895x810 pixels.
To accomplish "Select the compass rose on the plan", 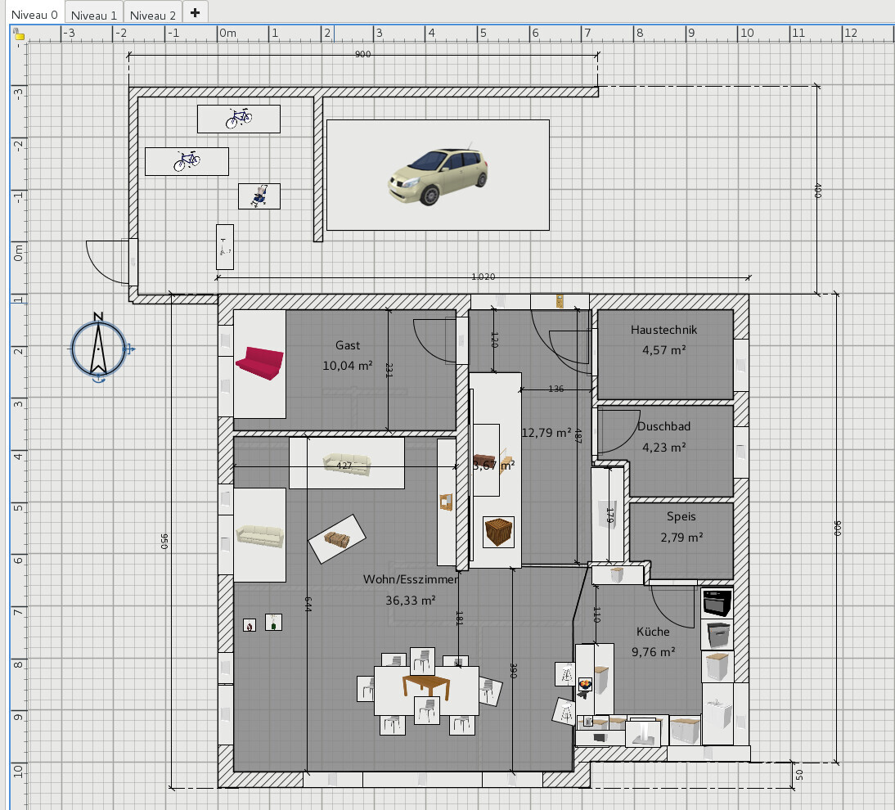I will [98, 349].
